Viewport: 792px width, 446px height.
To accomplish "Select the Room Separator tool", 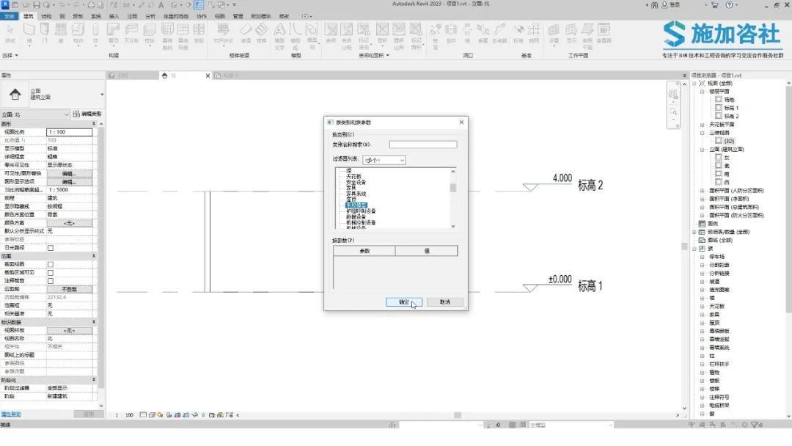I will point(346,35).
